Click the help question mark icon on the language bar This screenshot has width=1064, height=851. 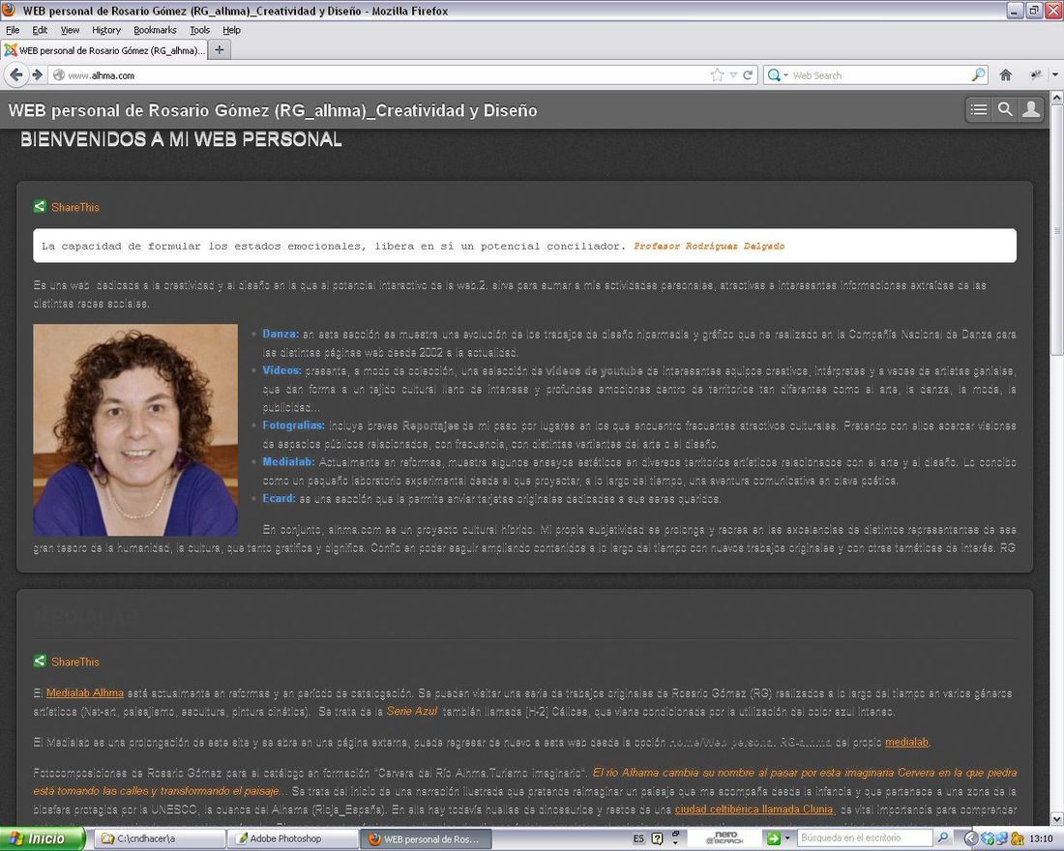657,839
